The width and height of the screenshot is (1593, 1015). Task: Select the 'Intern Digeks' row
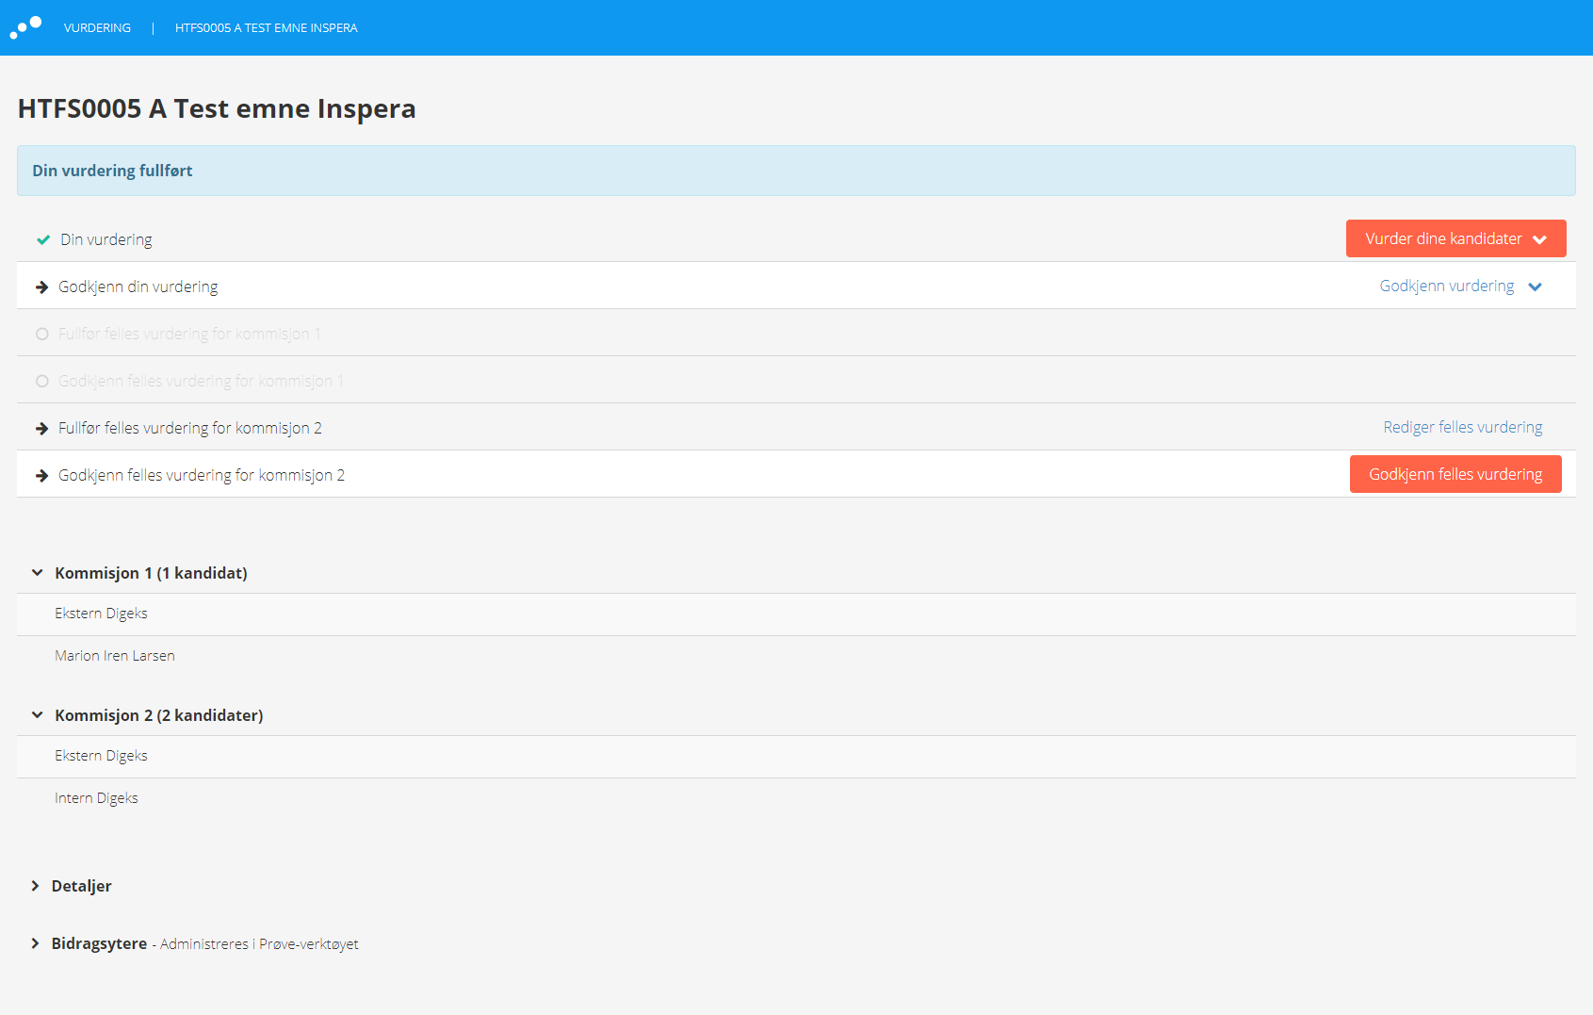coord(796,798)
